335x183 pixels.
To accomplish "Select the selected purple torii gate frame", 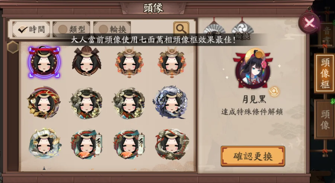I will pyautogui.click(x=44, y=62).
